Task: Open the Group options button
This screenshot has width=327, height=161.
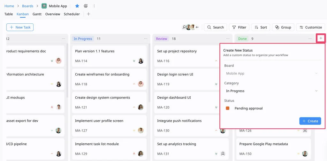Action: pyautogui.click(x=283, y=27)
